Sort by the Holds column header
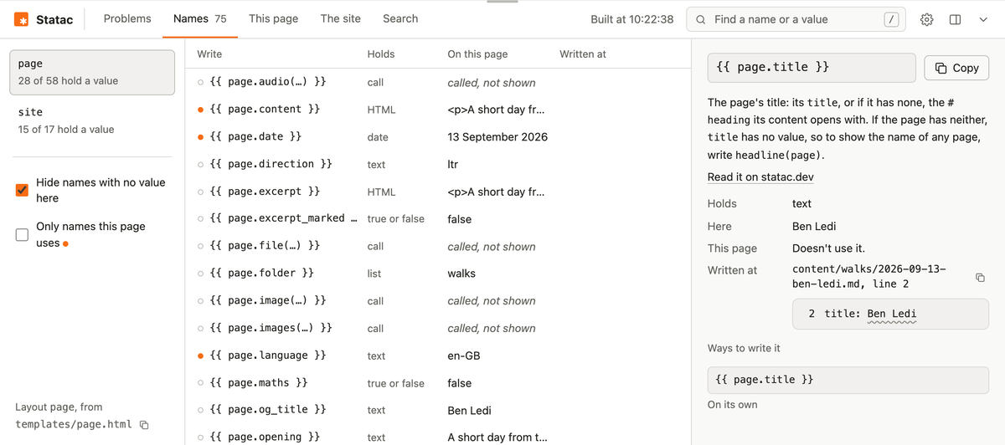The height and width of the screenshot is (445, 1005). 381,54
